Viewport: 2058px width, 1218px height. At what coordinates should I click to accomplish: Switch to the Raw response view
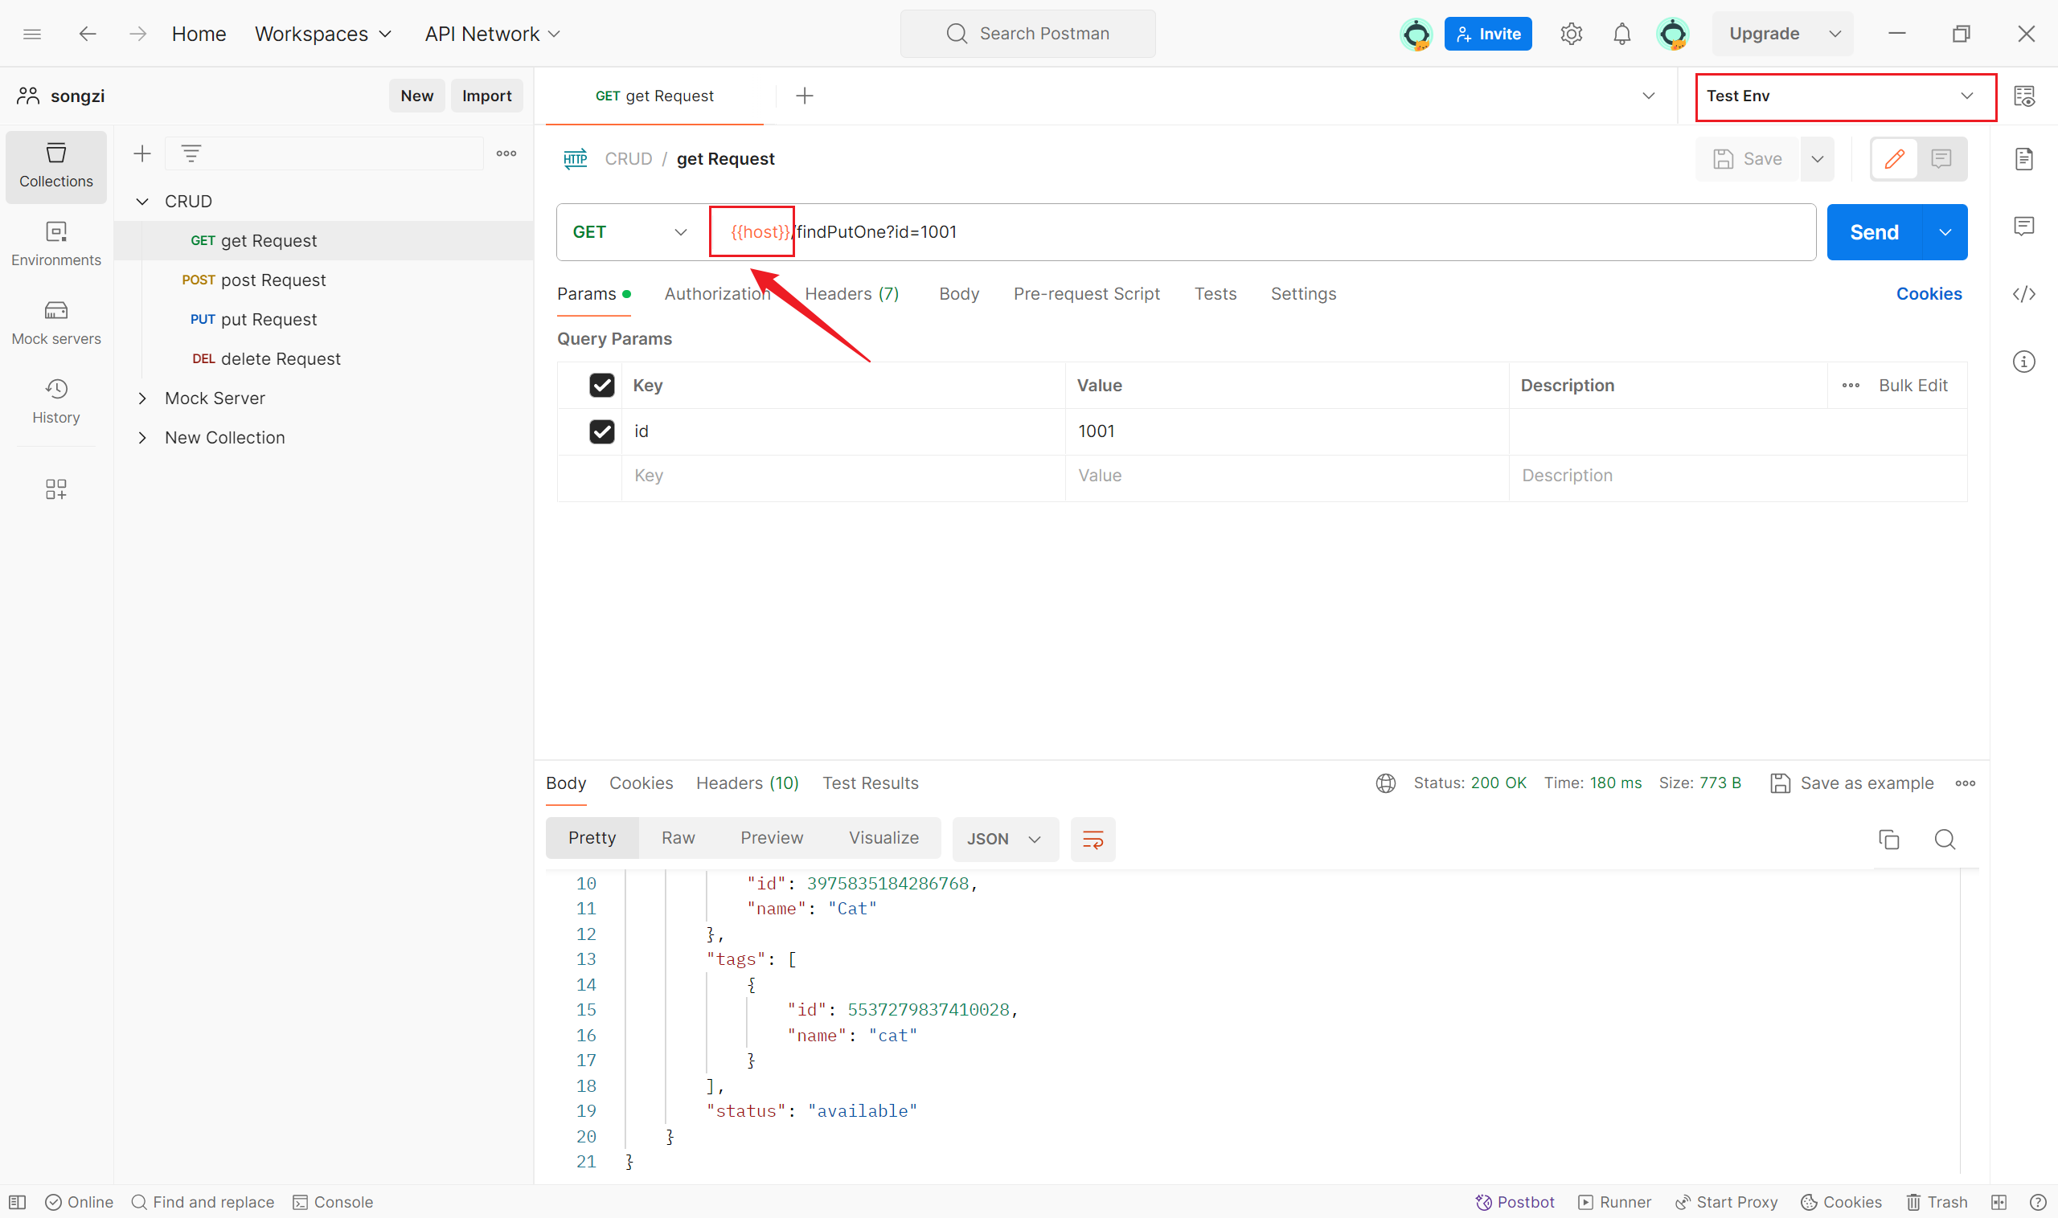pyautogui.click(x=678, y=838)
